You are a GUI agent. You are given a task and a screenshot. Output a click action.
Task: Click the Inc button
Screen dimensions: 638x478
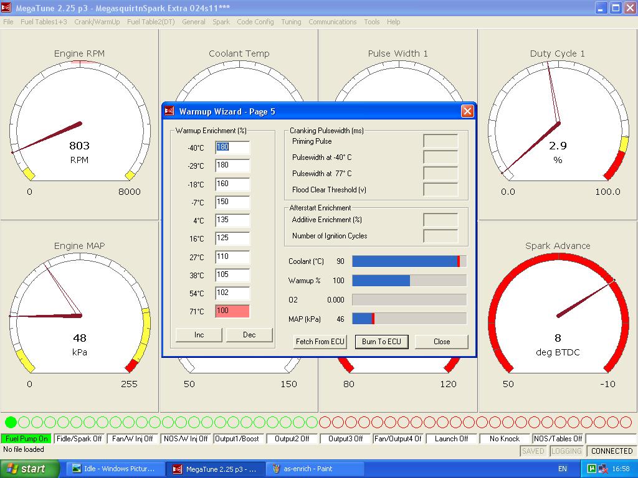tap(199, 335)
